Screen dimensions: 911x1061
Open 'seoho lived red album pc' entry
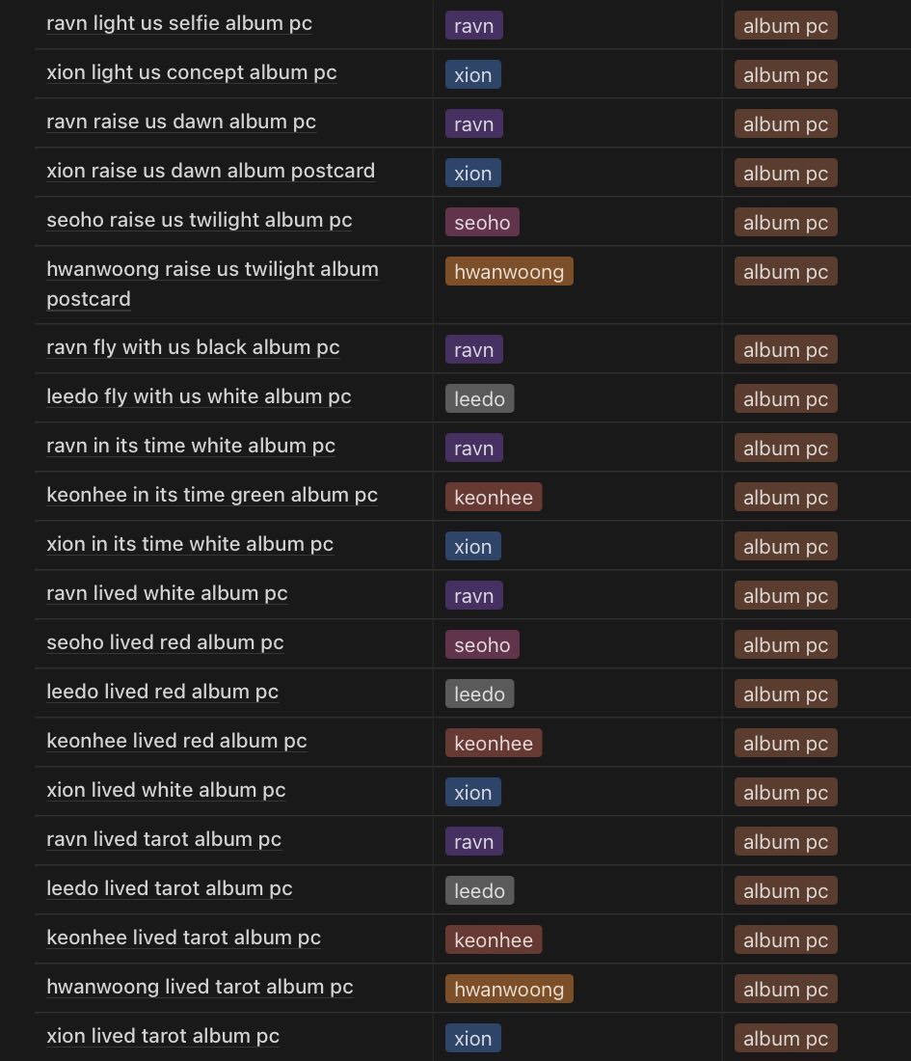point(165,642)
